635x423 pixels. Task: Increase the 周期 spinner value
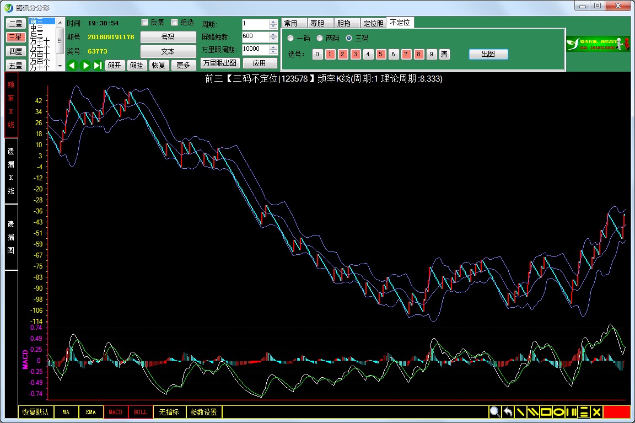coord(273,22)
